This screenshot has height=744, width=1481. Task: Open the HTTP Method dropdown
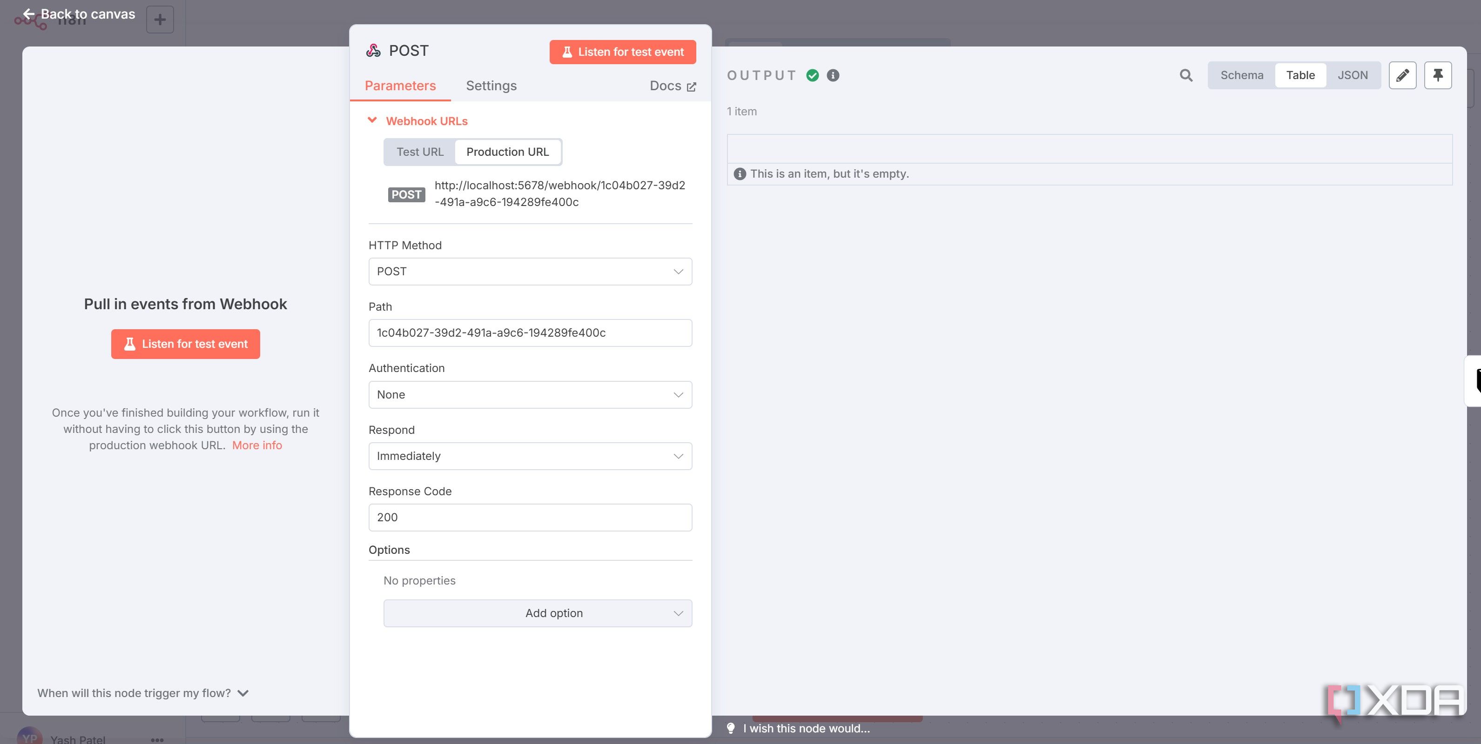coord(530,271)
